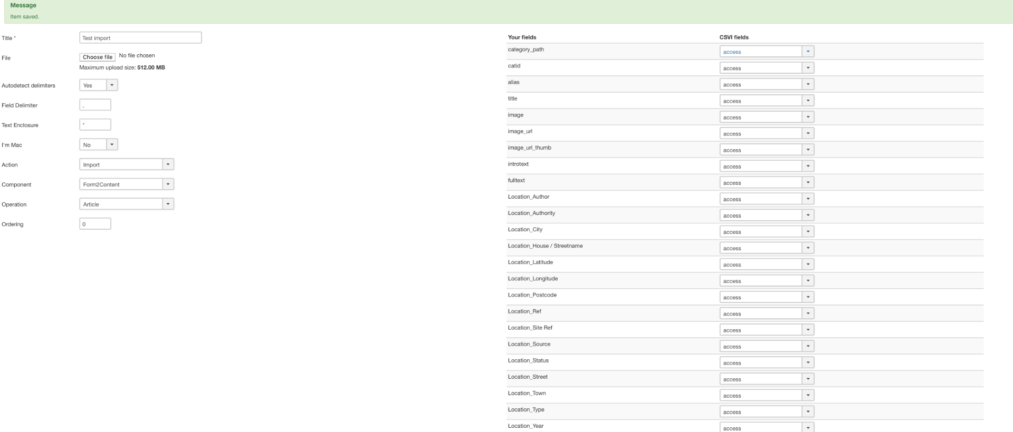The width and height of the screenshot is (1013, 432).
Task: Open the Autodetect delimiters dropdown
Action: pyautogui.click(x=99, y=85)
